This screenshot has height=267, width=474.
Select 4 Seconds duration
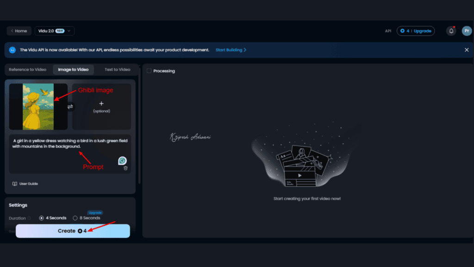41,218
